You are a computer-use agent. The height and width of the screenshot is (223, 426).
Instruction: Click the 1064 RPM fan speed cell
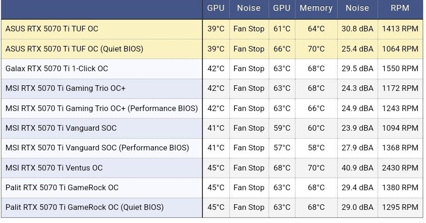[400, 49]
